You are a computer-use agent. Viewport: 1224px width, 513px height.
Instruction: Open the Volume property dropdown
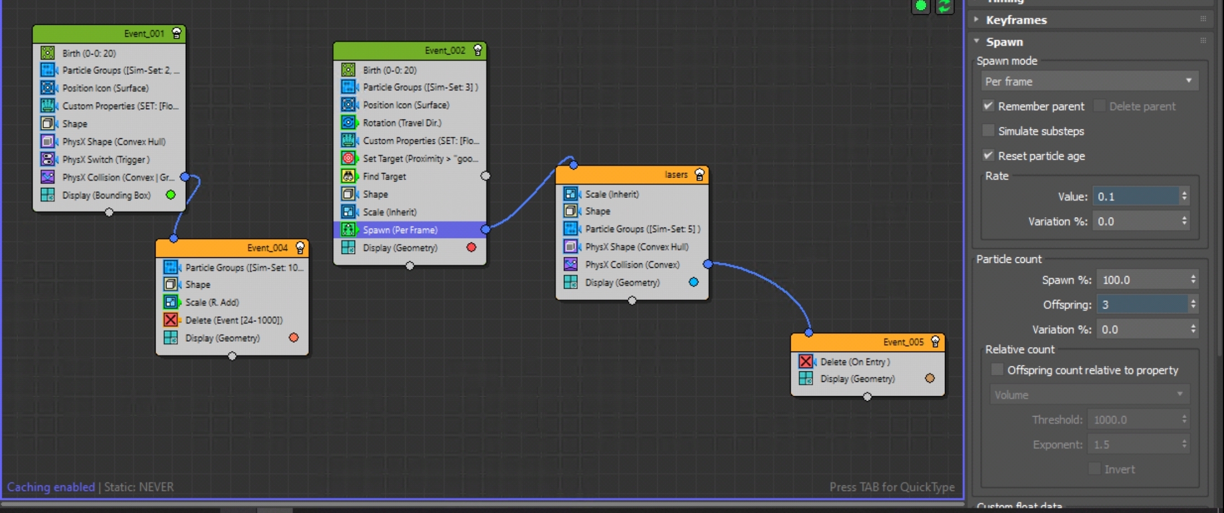[1089, 395]
